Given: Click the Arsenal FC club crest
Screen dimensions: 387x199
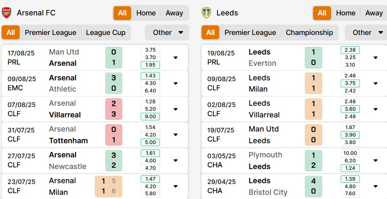Looking at the screenshot, I should click(6, 13).
